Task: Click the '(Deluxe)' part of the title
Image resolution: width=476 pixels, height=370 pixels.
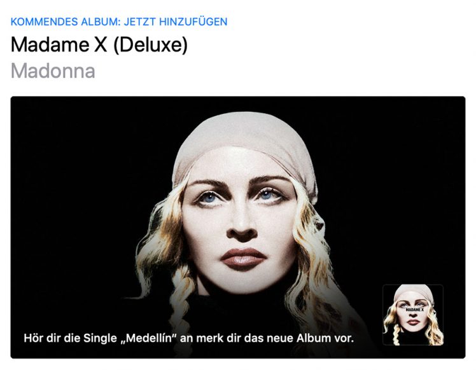Action: (151, 45)
